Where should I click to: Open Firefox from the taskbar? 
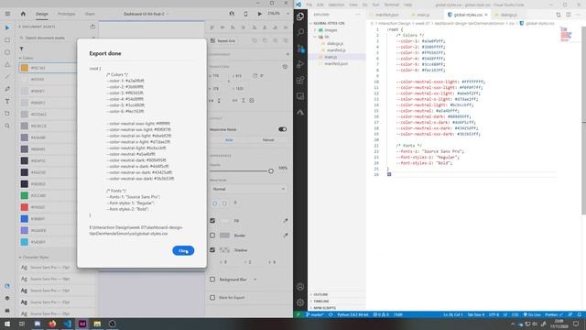tap(52, 324)
